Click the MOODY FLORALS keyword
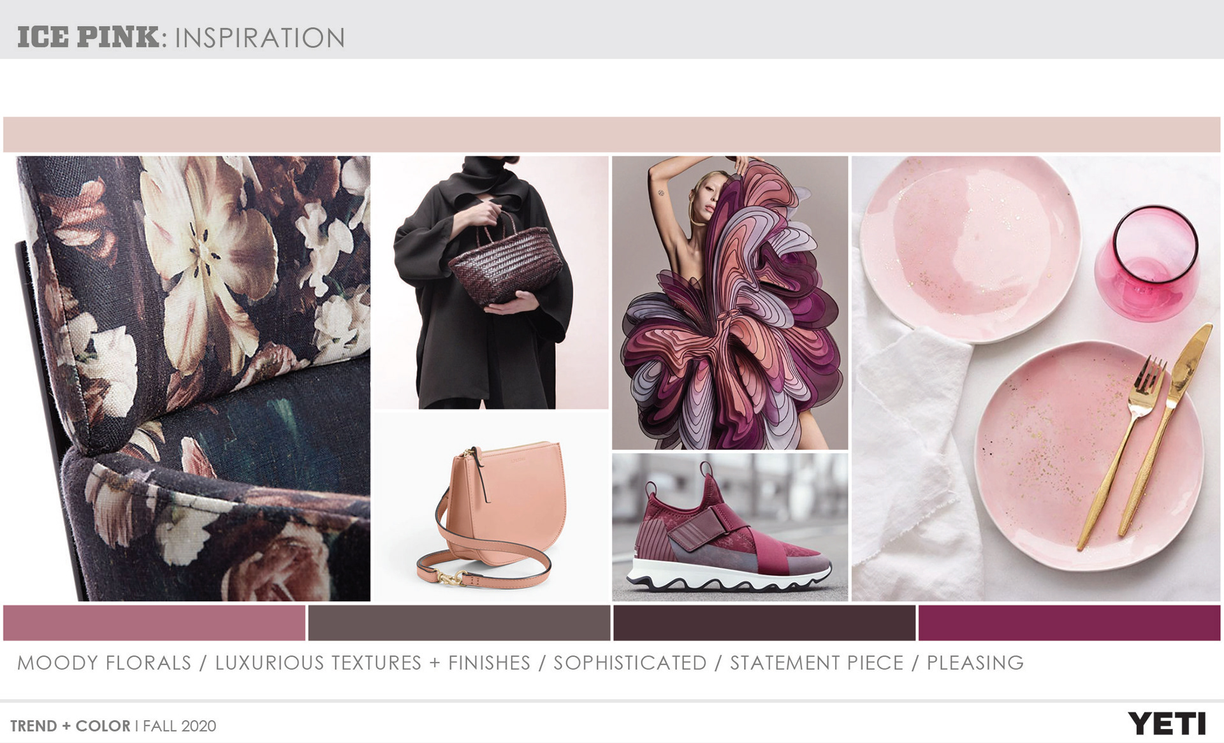1224x743 pixels. (104, 663)
